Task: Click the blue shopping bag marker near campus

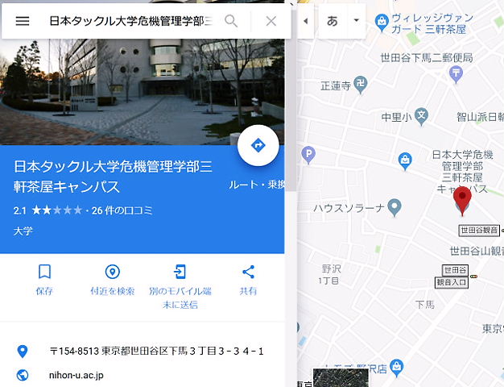Action: (405, 160)
